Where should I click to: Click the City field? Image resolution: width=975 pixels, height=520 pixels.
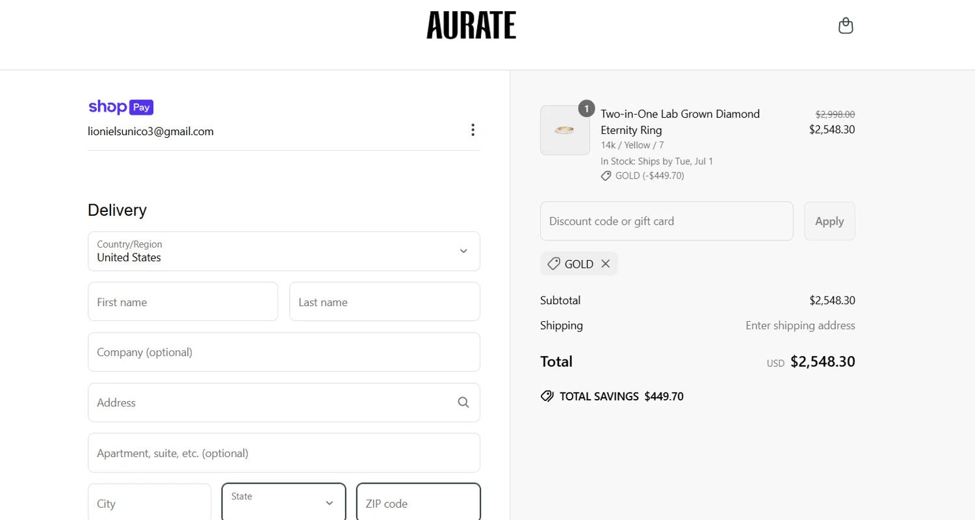pyautogui.click(x=149, y=503)
